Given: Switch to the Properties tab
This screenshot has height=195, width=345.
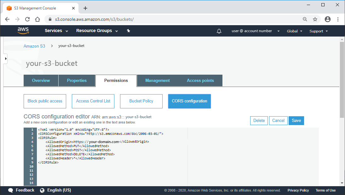Looking at the screenshot, I should tap(77, 81).
